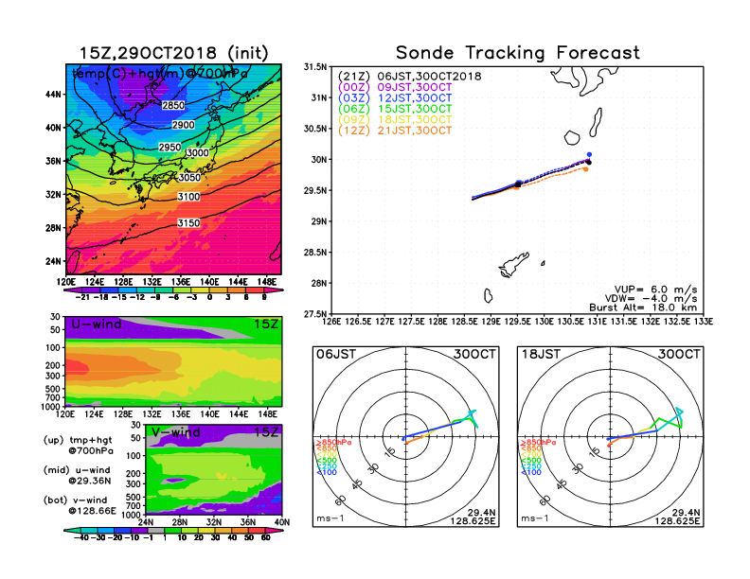Click the '31.5N' latitude axis label

(315, 67)
